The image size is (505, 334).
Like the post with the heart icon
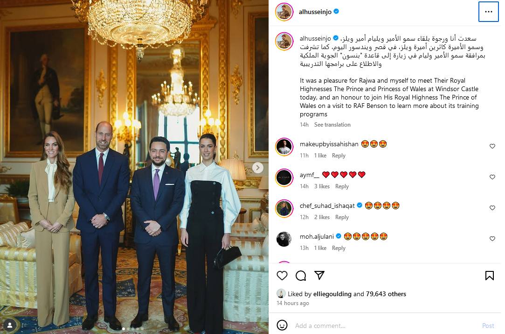click(x=282, y=275)
